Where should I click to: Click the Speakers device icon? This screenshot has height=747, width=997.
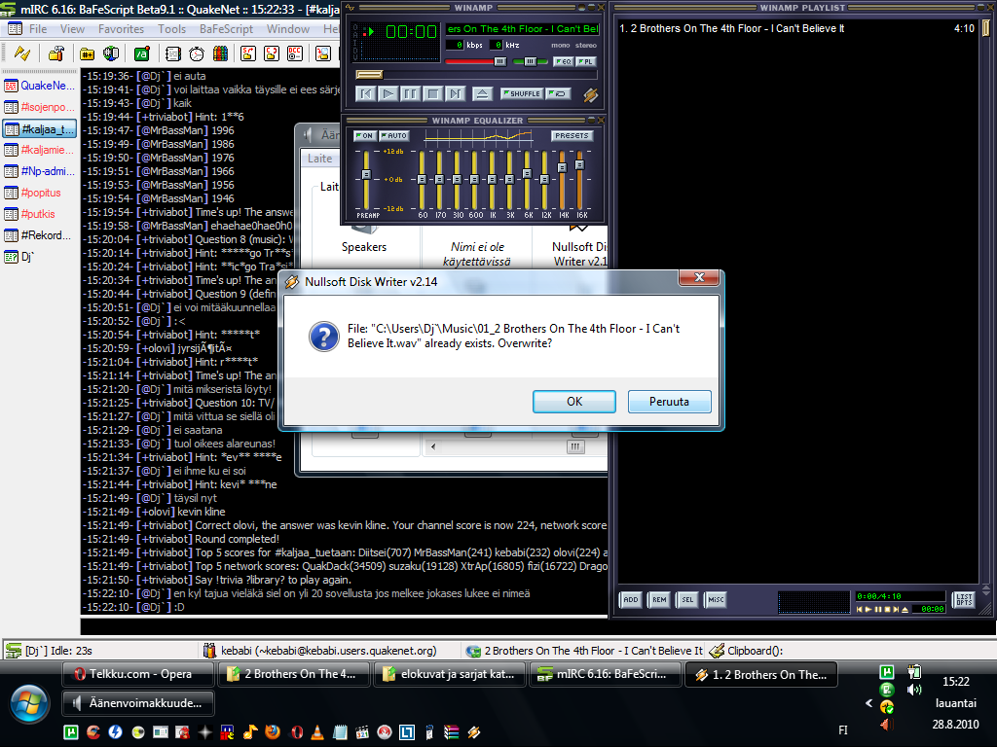tap(364, 231)
